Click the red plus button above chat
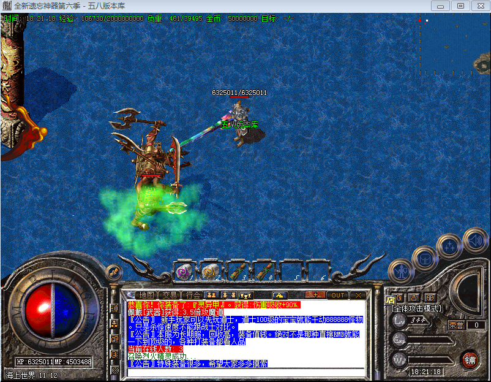This screenshot has height=382, width=491. pos(315,295)
